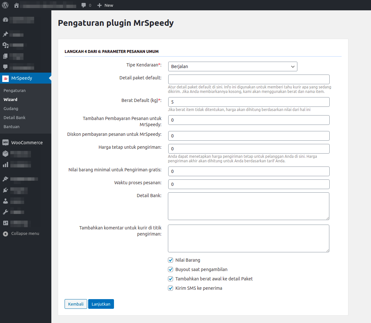Toggle Buyout saat pengambilan checkbox
371x323 pixels.
click(x=170, y=269)
